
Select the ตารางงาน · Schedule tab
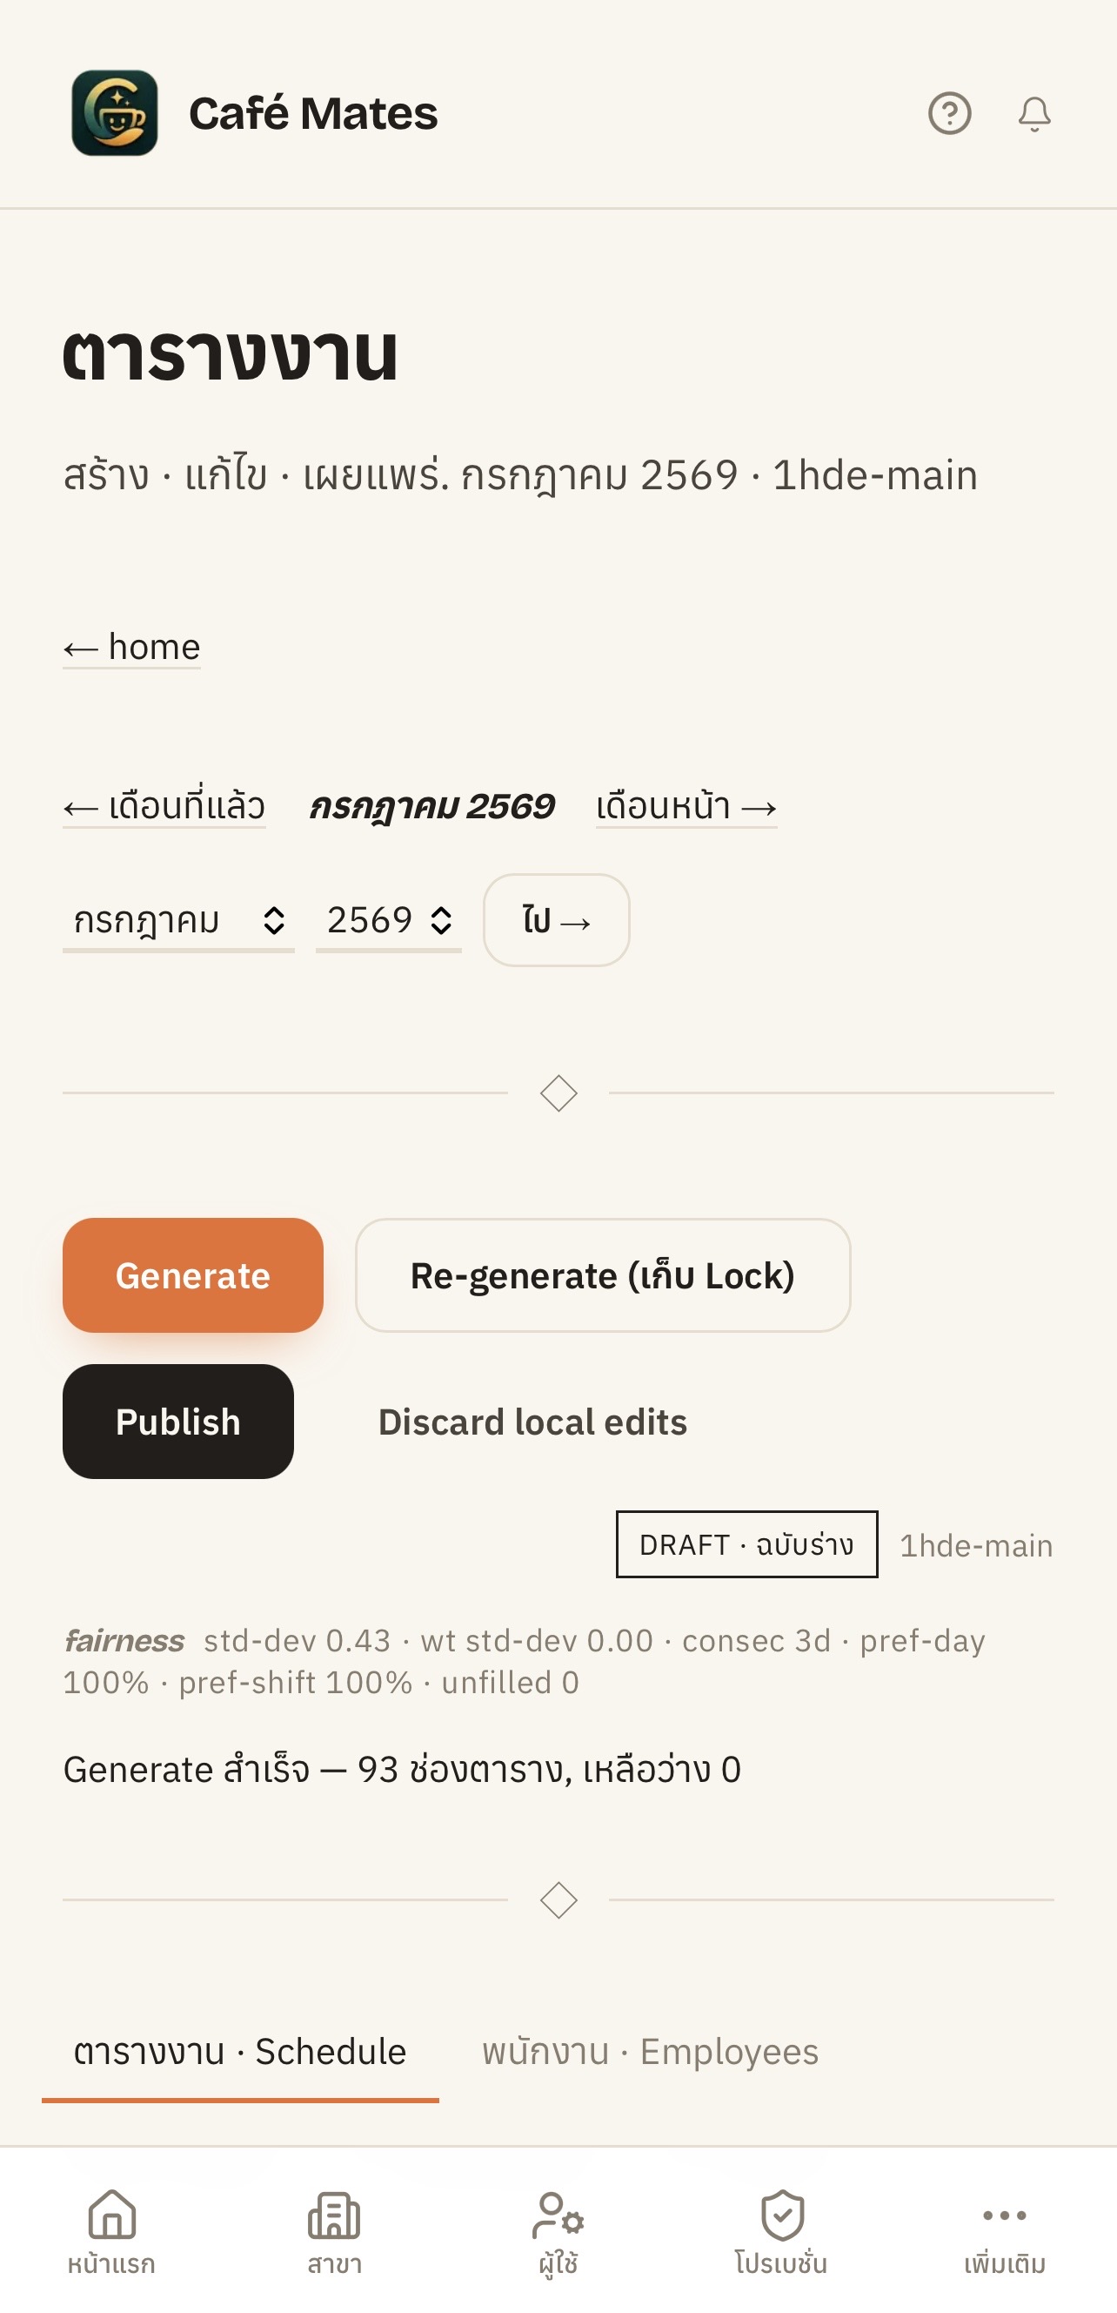point(240,2052)
